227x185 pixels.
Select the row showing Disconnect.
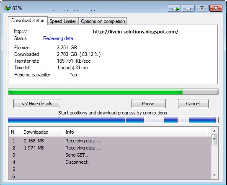(x=110, y=162)
